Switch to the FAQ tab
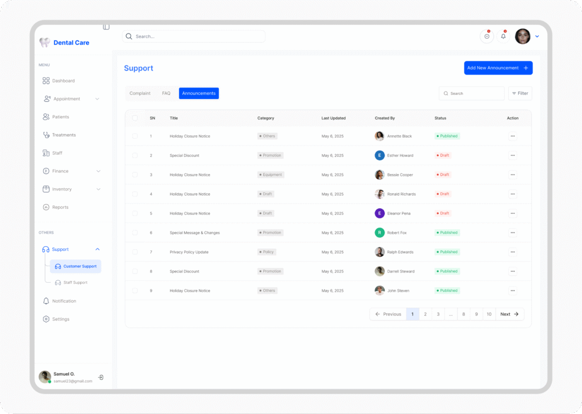The width and height of the screenshot is (582, 414). tap(166, 93)
